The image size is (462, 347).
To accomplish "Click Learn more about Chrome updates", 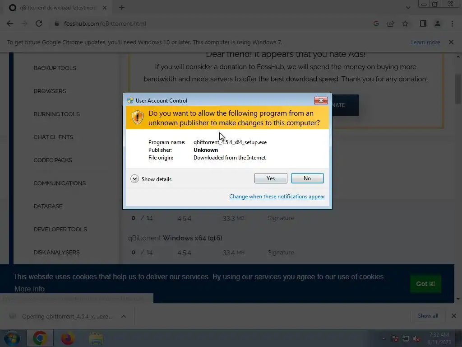I will point(425,42).
